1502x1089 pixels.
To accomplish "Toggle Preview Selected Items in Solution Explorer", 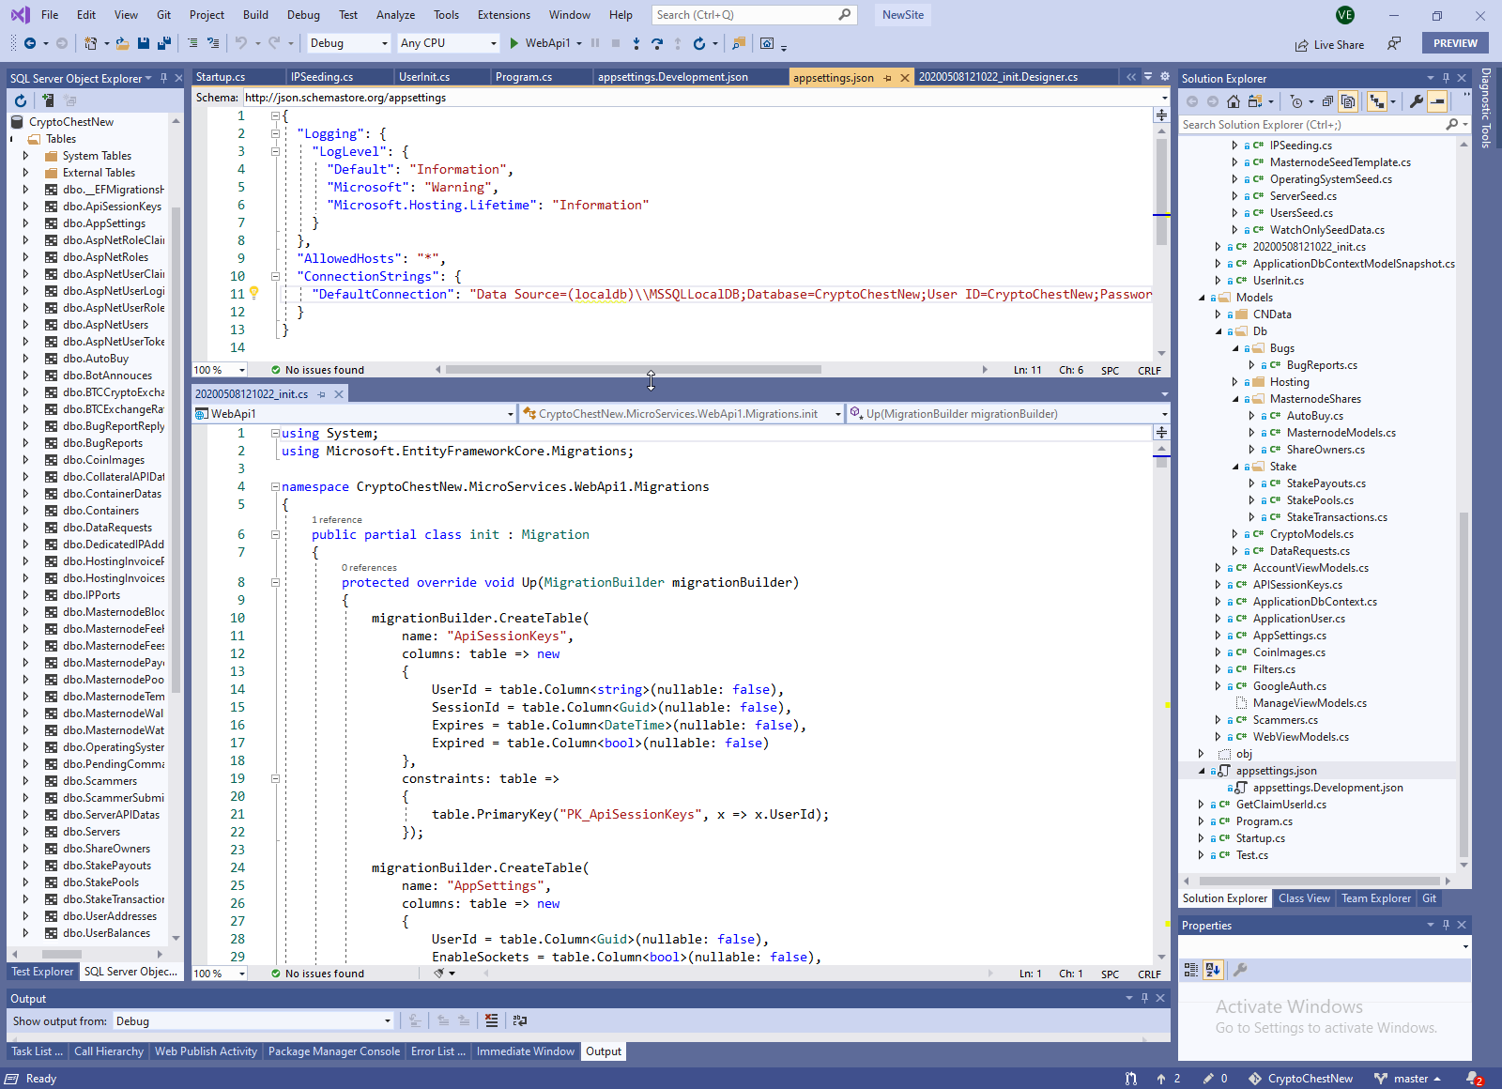I will click(x=1437, y=101).
